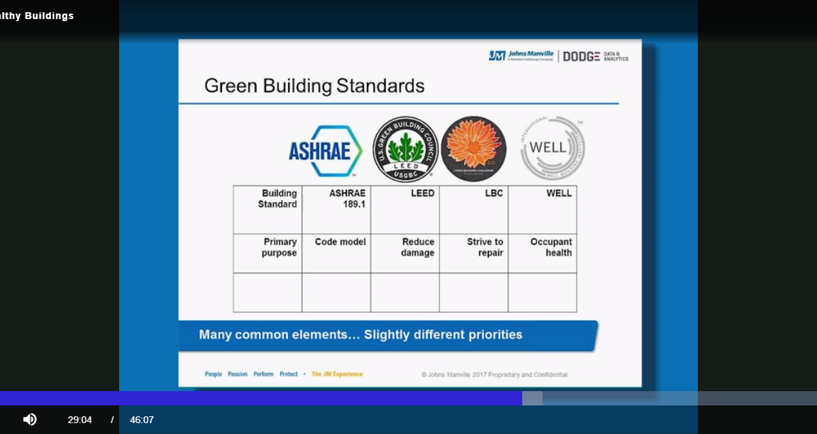
Task: Click the 'People' word in slide footer
Action: [x=214, y=374]
